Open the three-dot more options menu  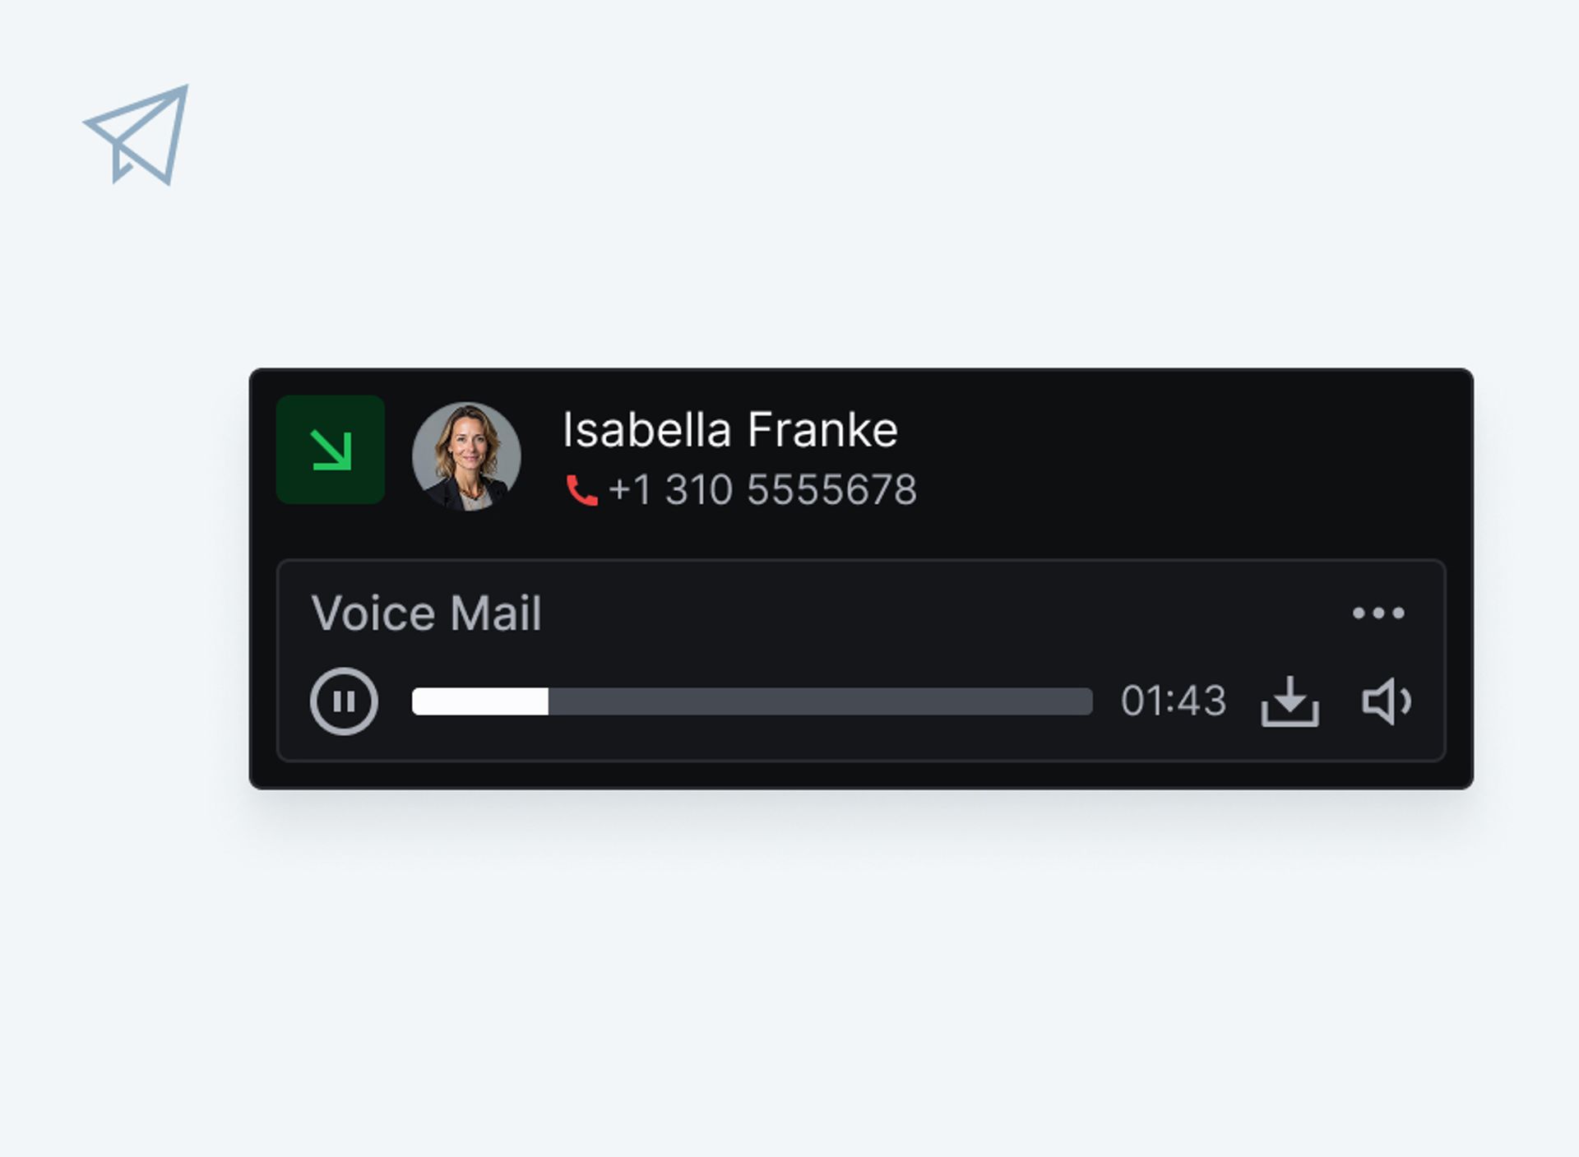click(x=1378, y=613)
